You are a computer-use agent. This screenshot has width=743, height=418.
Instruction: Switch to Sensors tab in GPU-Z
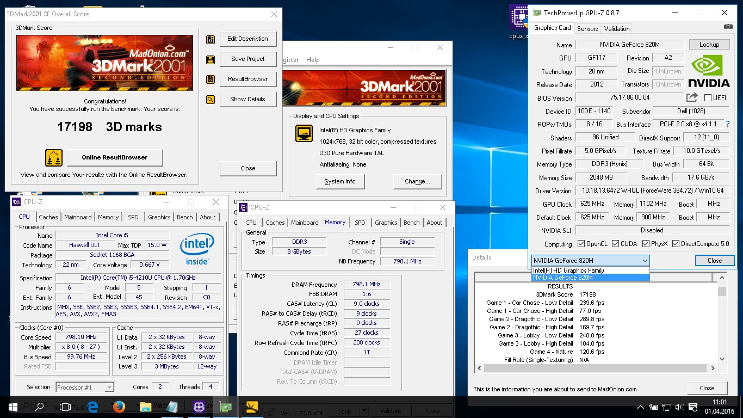[x=587, y=29]
